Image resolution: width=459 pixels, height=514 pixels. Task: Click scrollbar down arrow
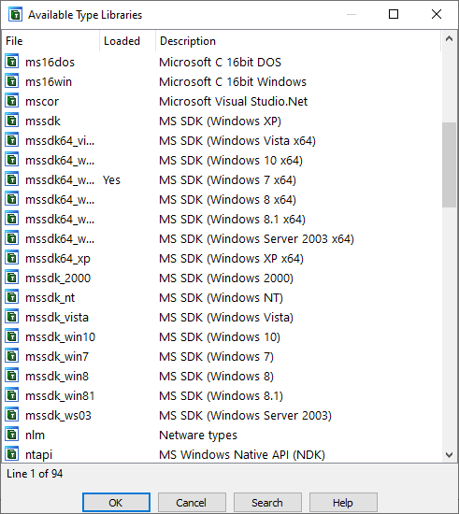449,455
